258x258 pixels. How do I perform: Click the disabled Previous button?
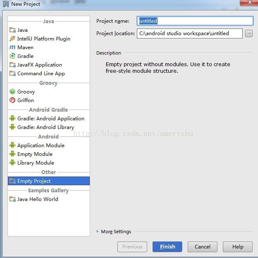[132, 247]
